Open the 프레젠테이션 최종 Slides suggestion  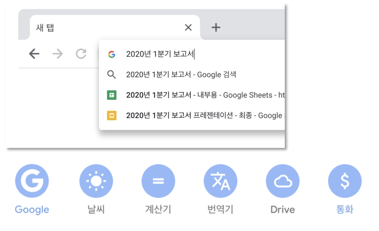[192, 115]
